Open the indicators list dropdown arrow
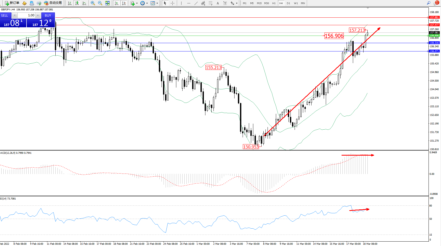Screen dimensions: 441x246 (x=137, y=3)
